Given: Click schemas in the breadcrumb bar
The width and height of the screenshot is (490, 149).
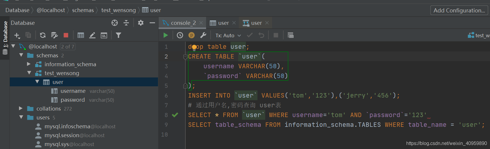Looking at the screenshot, I should (83, 10).
